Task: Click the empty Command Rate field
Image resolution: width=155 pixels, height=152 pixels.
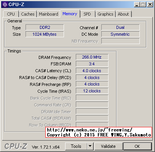Action: (x=92, y=104)
